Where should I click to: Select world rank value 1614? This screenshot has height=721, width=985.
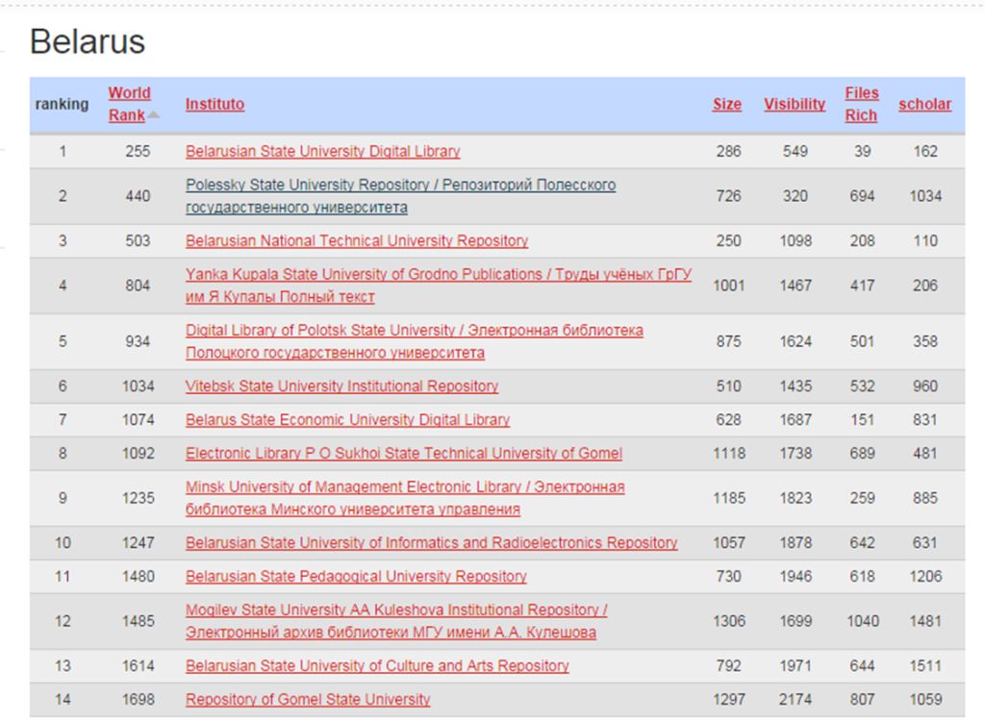click(x=138, y=666)
